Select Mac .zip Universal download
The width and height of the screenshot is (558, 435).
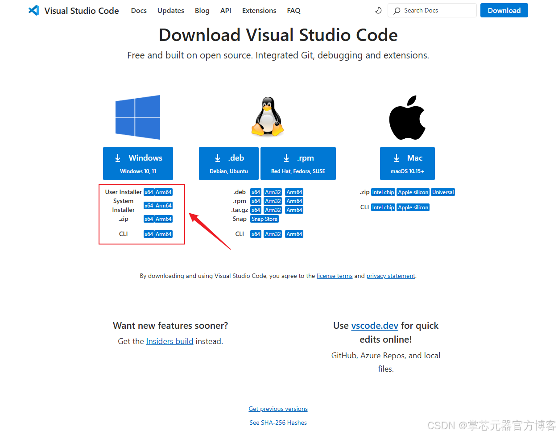(443, 192)
